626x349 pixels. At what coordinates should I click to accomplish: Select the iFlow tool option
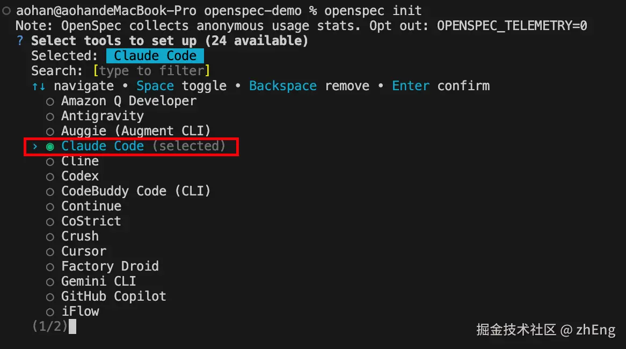point(80,312)
